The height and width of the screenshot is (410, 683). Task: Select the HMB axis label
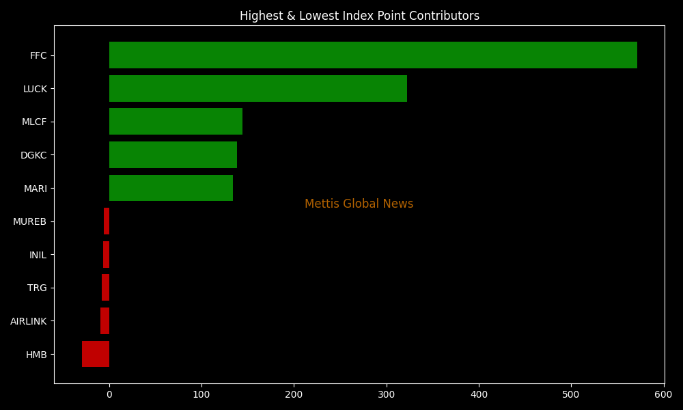click(x=36, y=355)
